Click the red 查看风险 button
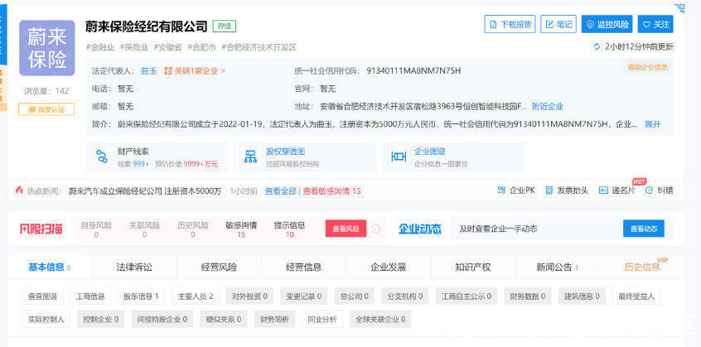This screenshot has width=701, height=347. tap(346, 229)
